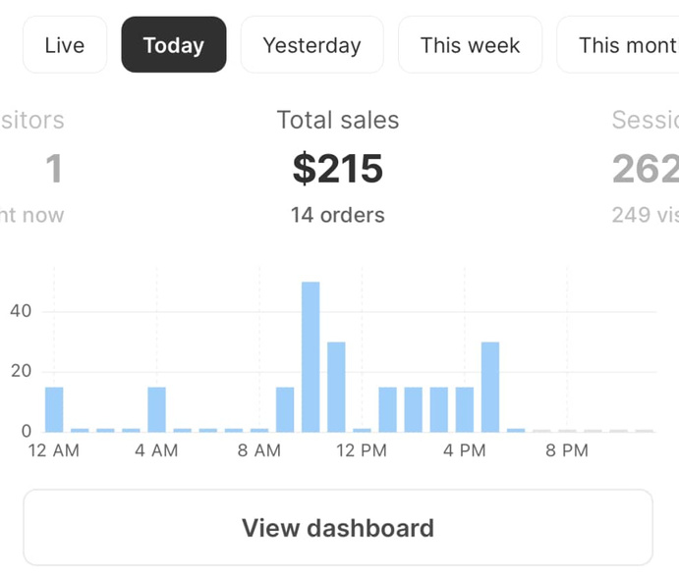The image size is (679, 577).
Task: Click the tallest bar at 10 AM
Action: pyautogui.click(x=311, y=357)
